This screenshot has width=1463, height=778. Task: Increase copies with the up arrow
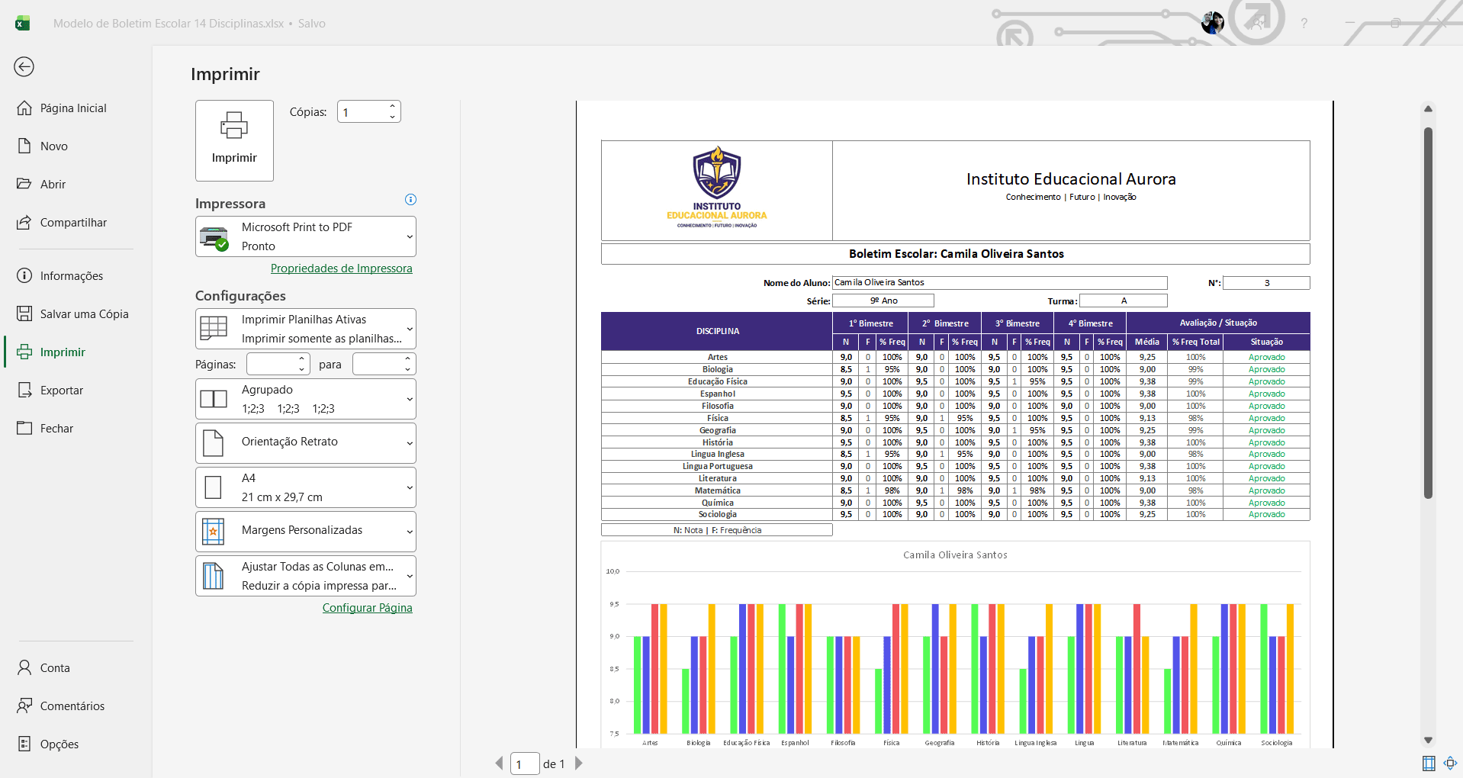point(393,107)
